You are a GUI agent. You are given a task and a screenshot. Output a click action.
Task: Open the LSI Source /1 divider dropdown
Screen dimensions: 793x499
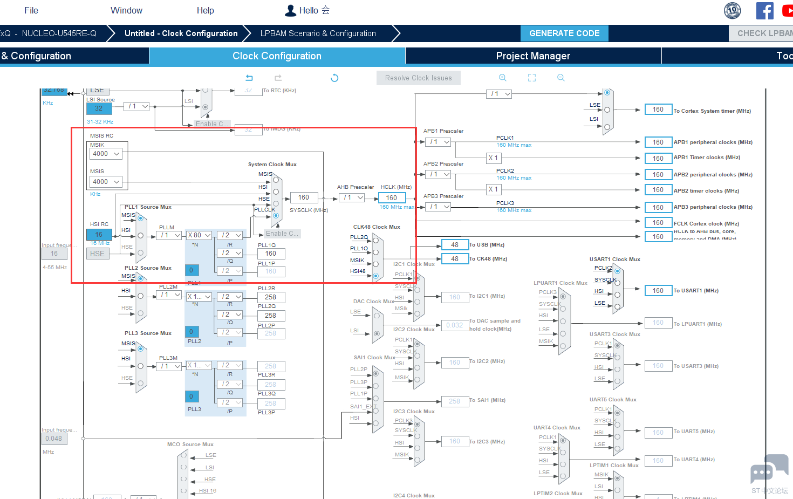pos(136,106)
